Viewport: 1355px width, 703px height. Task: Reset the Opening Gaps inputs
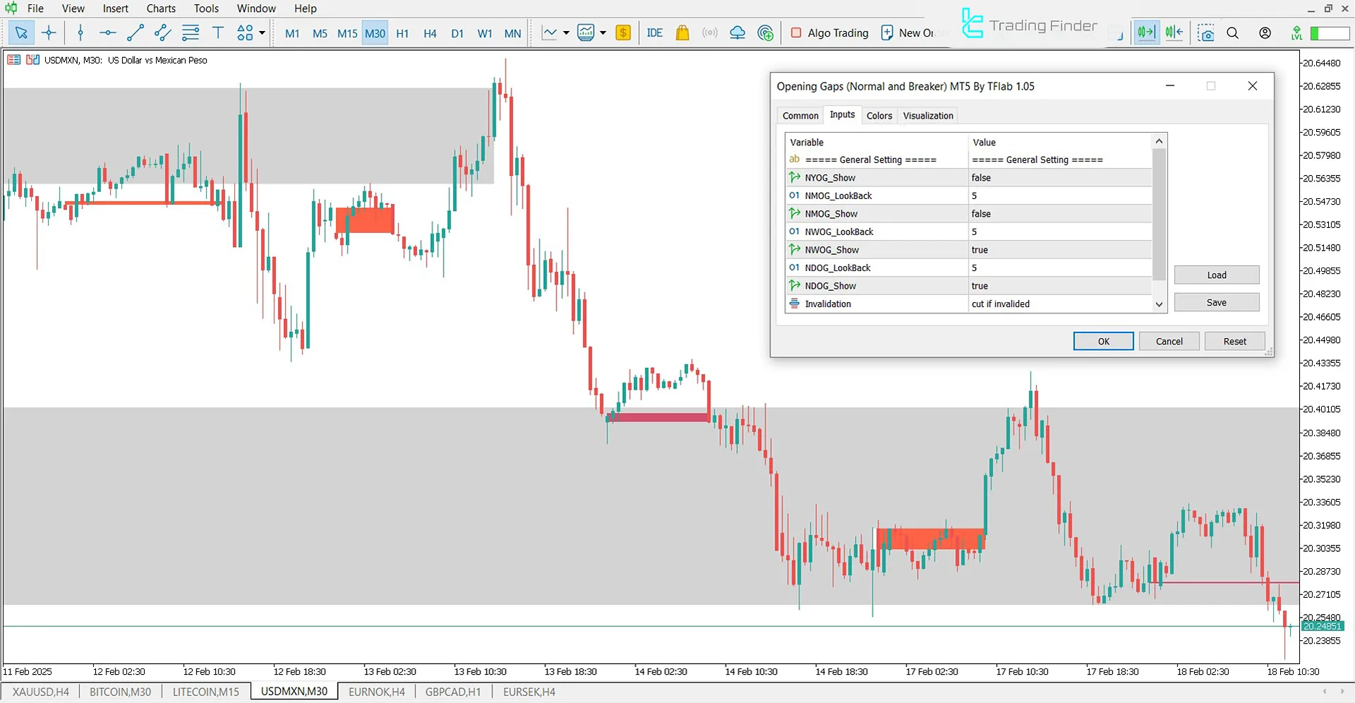coord(1234,341)
